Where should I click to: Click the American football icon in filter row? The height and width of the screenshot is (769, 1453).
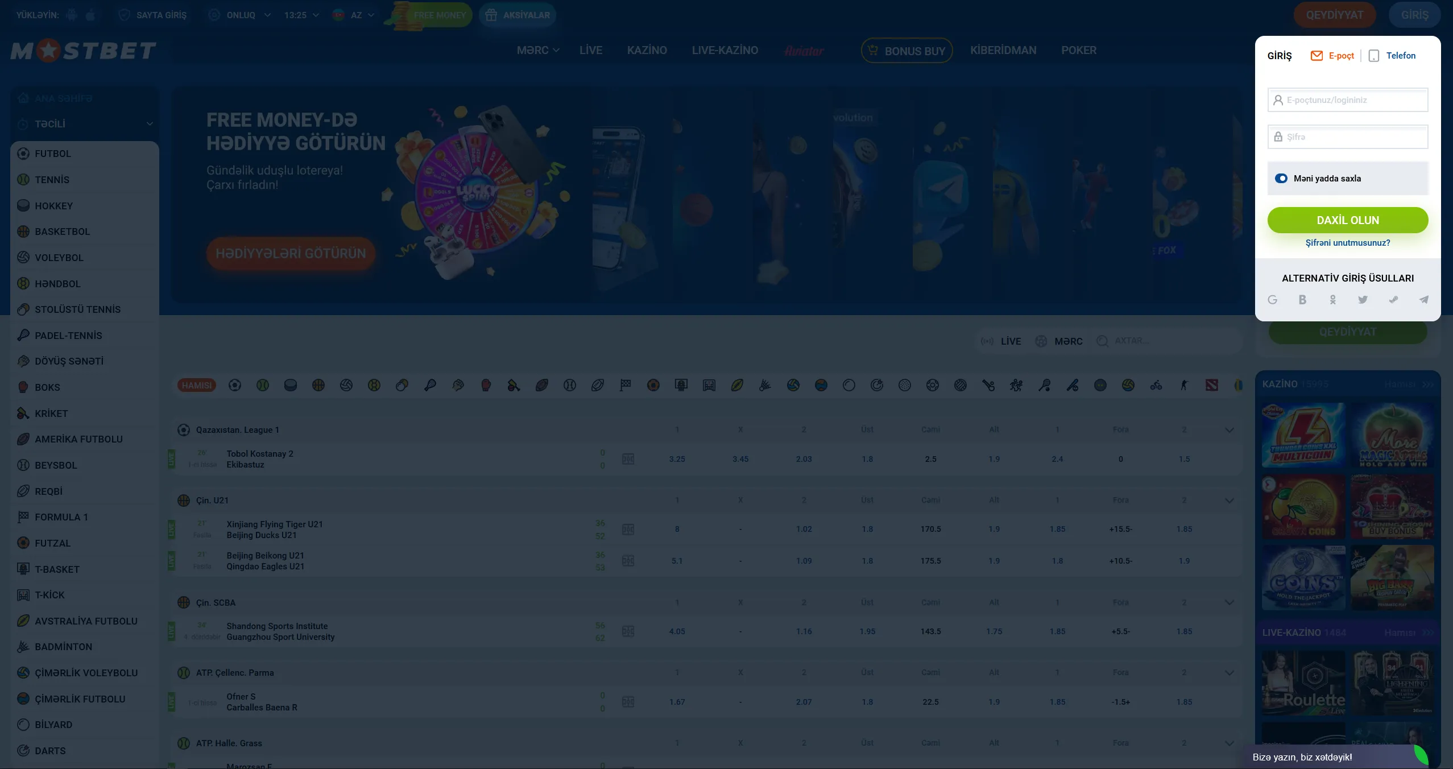(x=542, y=385)
